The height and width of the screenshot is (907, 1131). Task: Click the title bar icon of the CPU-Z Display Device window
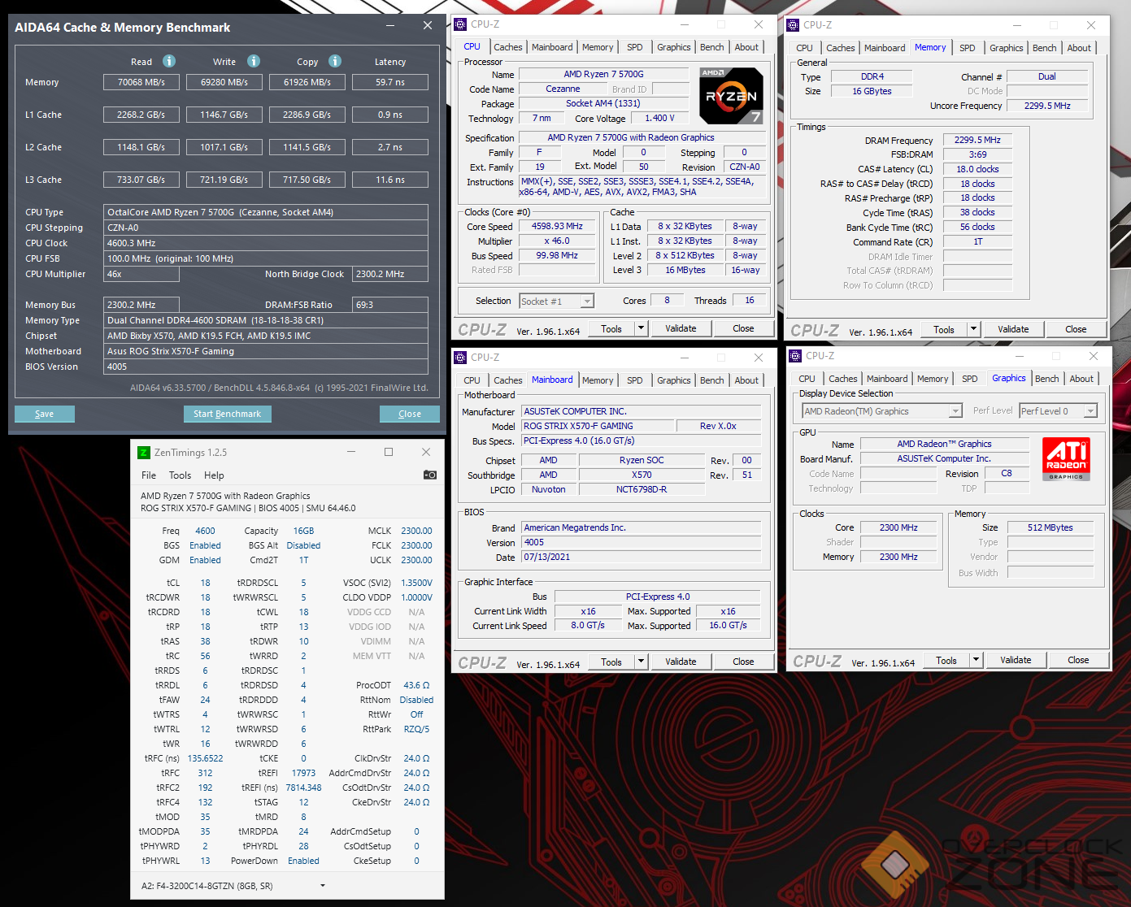click(795, 356)
